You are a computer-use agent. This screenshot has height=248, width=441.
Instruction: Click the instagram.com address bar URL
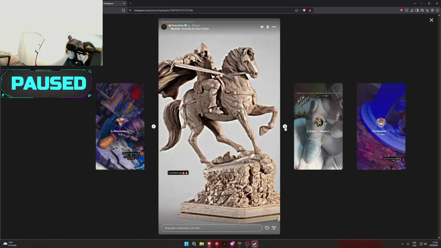(163, 10)
